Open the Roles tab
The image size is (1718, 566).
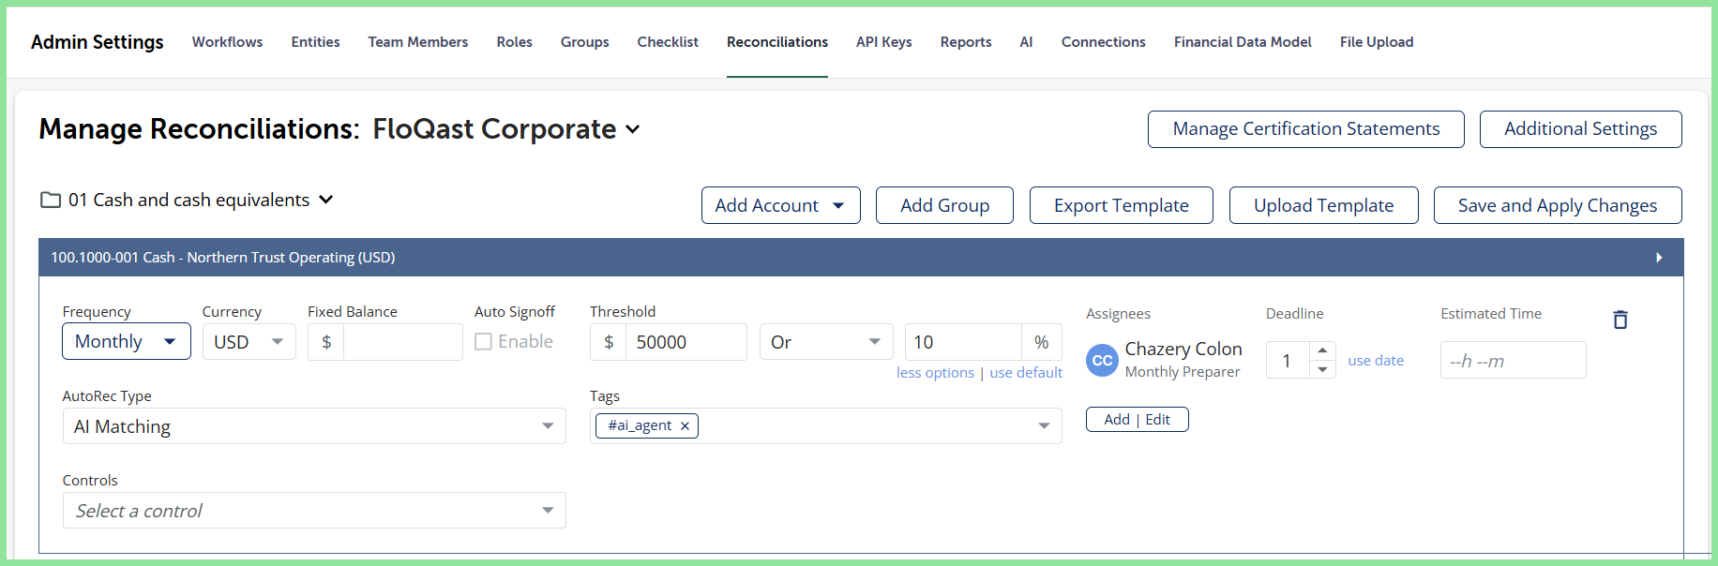[514, 42]
